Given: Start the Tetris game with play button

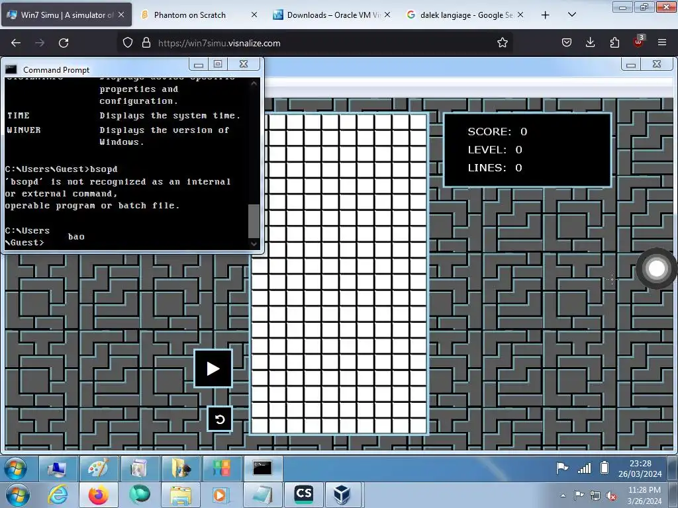Looking at the screenshot, I should tap(213, 368).
